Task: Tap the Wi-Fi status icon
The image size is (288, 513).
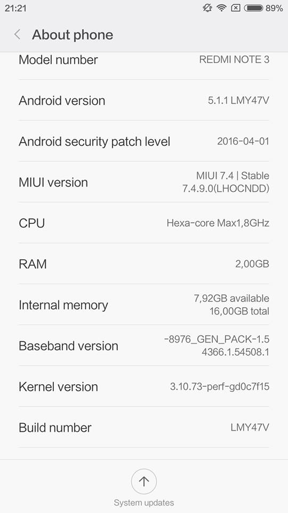Action: [x=222, y=8]
